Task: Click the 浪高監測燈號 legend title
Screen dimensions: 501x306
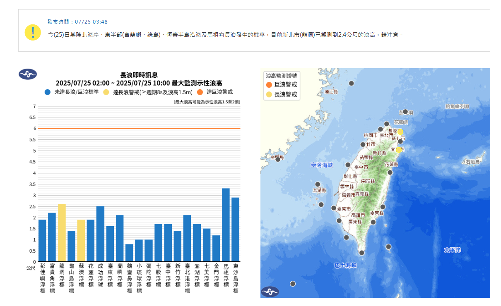Action: [x=282, y=76]
